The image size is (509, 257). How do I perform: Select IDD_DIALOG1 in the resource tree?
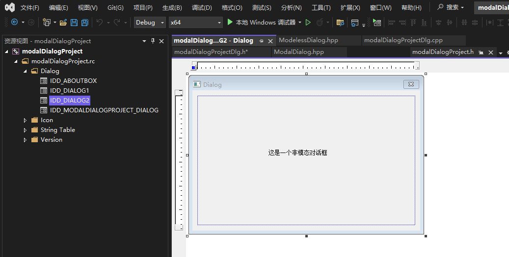(x=70, y=91)
